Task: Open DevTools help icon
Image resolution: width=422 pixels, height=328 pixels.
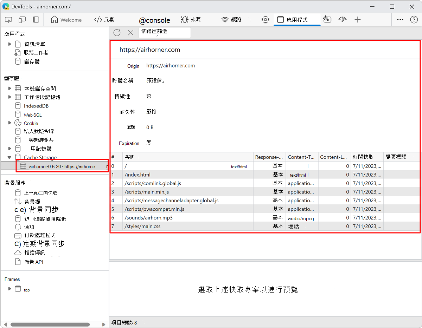Action: click(x=414, y=20)
